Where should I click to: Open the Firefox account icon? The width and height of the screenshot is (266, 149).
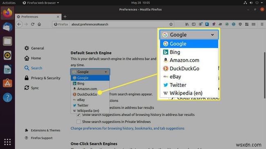pos(201,24)
